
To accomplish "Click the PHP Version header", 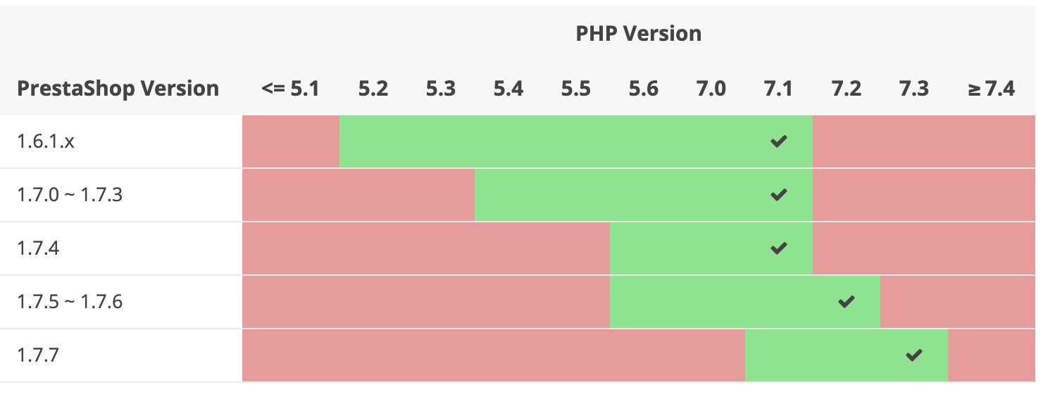I will 638,33.
